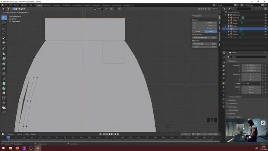Viewport: 268px width, 151px height.
Task: Select the Inset Faces tool
Action: 4,64
